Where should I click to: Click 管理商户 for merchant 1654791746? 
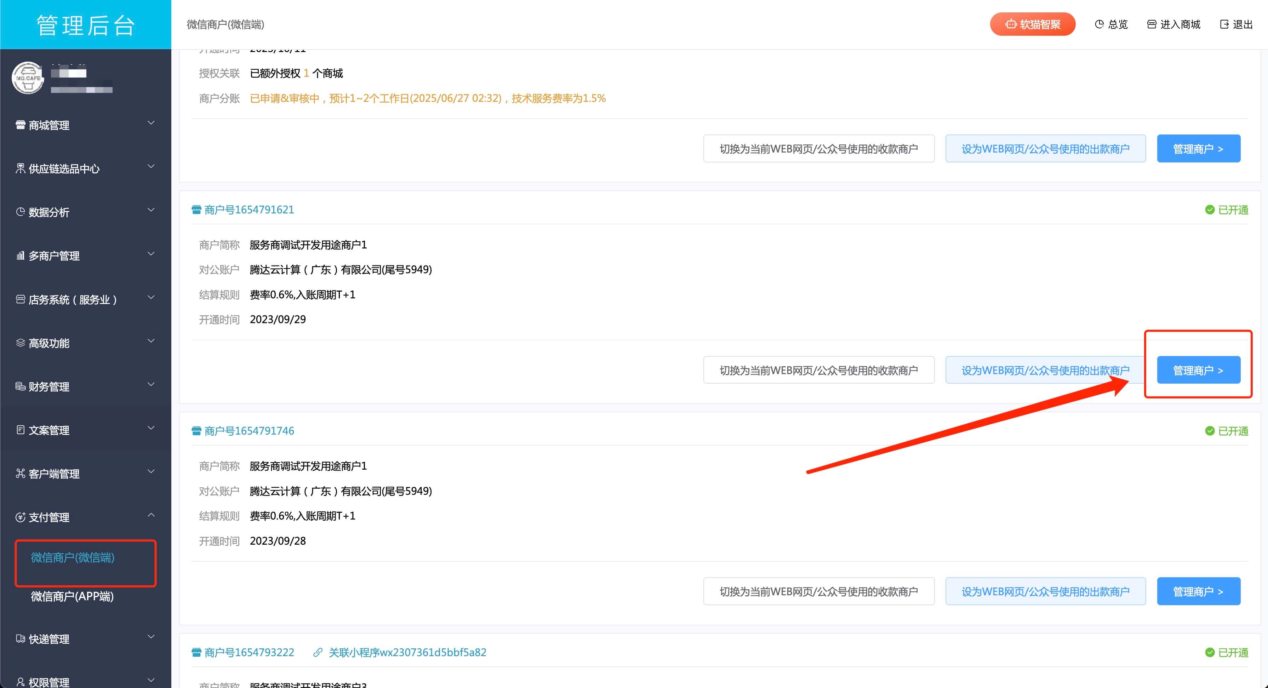(x=1199, y=591)
